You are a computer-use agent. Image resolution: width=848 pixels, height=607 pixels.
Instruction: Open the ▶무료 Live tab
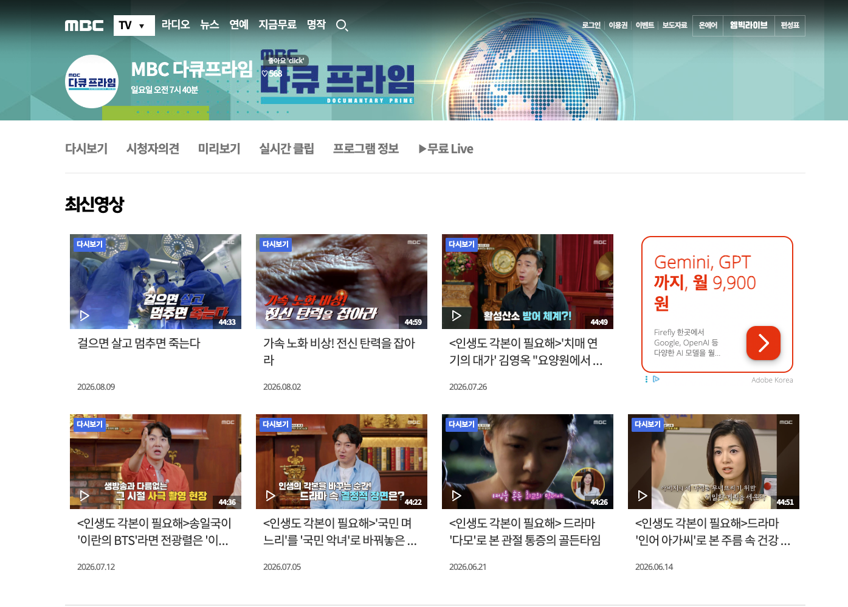pyautogui.click(x=446, y=149)
